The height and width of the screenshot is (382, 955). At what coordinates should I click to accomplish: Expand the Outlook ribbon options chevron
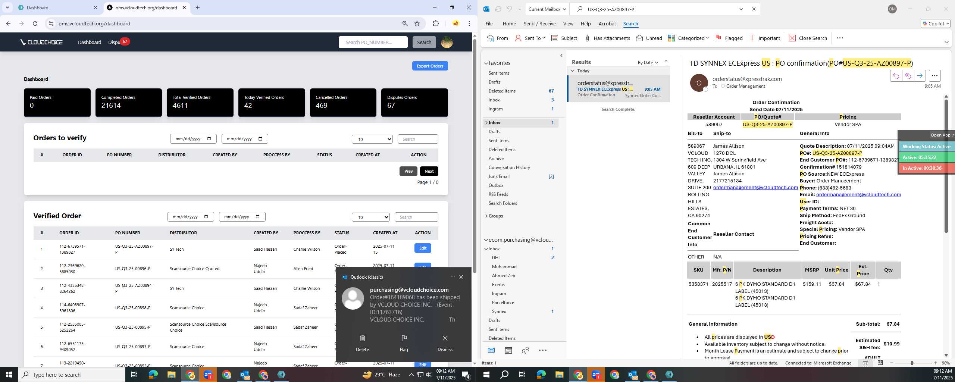click(946, 43)
